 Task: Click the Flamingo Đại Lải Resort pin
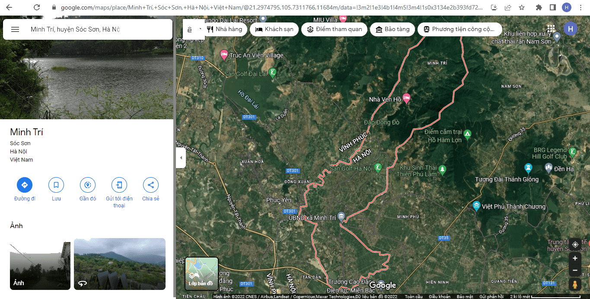click(262, 20)
